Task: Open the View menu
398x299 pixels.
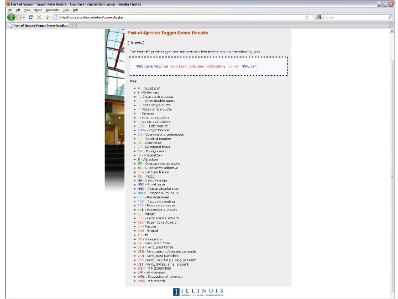Action: pos(27,10)
